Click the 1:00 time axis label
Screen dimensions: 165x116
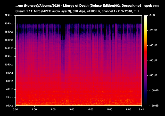point(34,110)
